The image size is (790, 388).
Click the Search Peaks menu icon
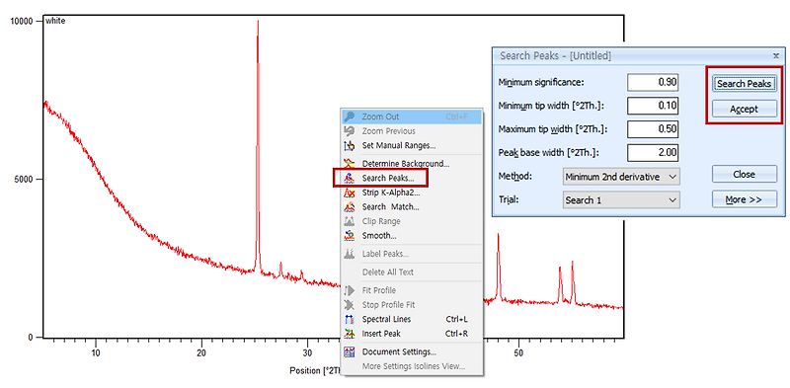[x=350, y=178]
